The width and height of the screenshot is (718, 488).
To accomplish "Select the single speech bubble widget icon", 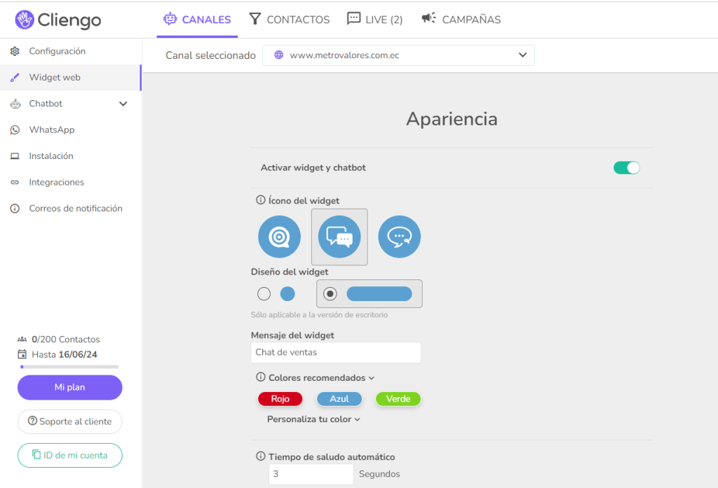I will 399,237.
